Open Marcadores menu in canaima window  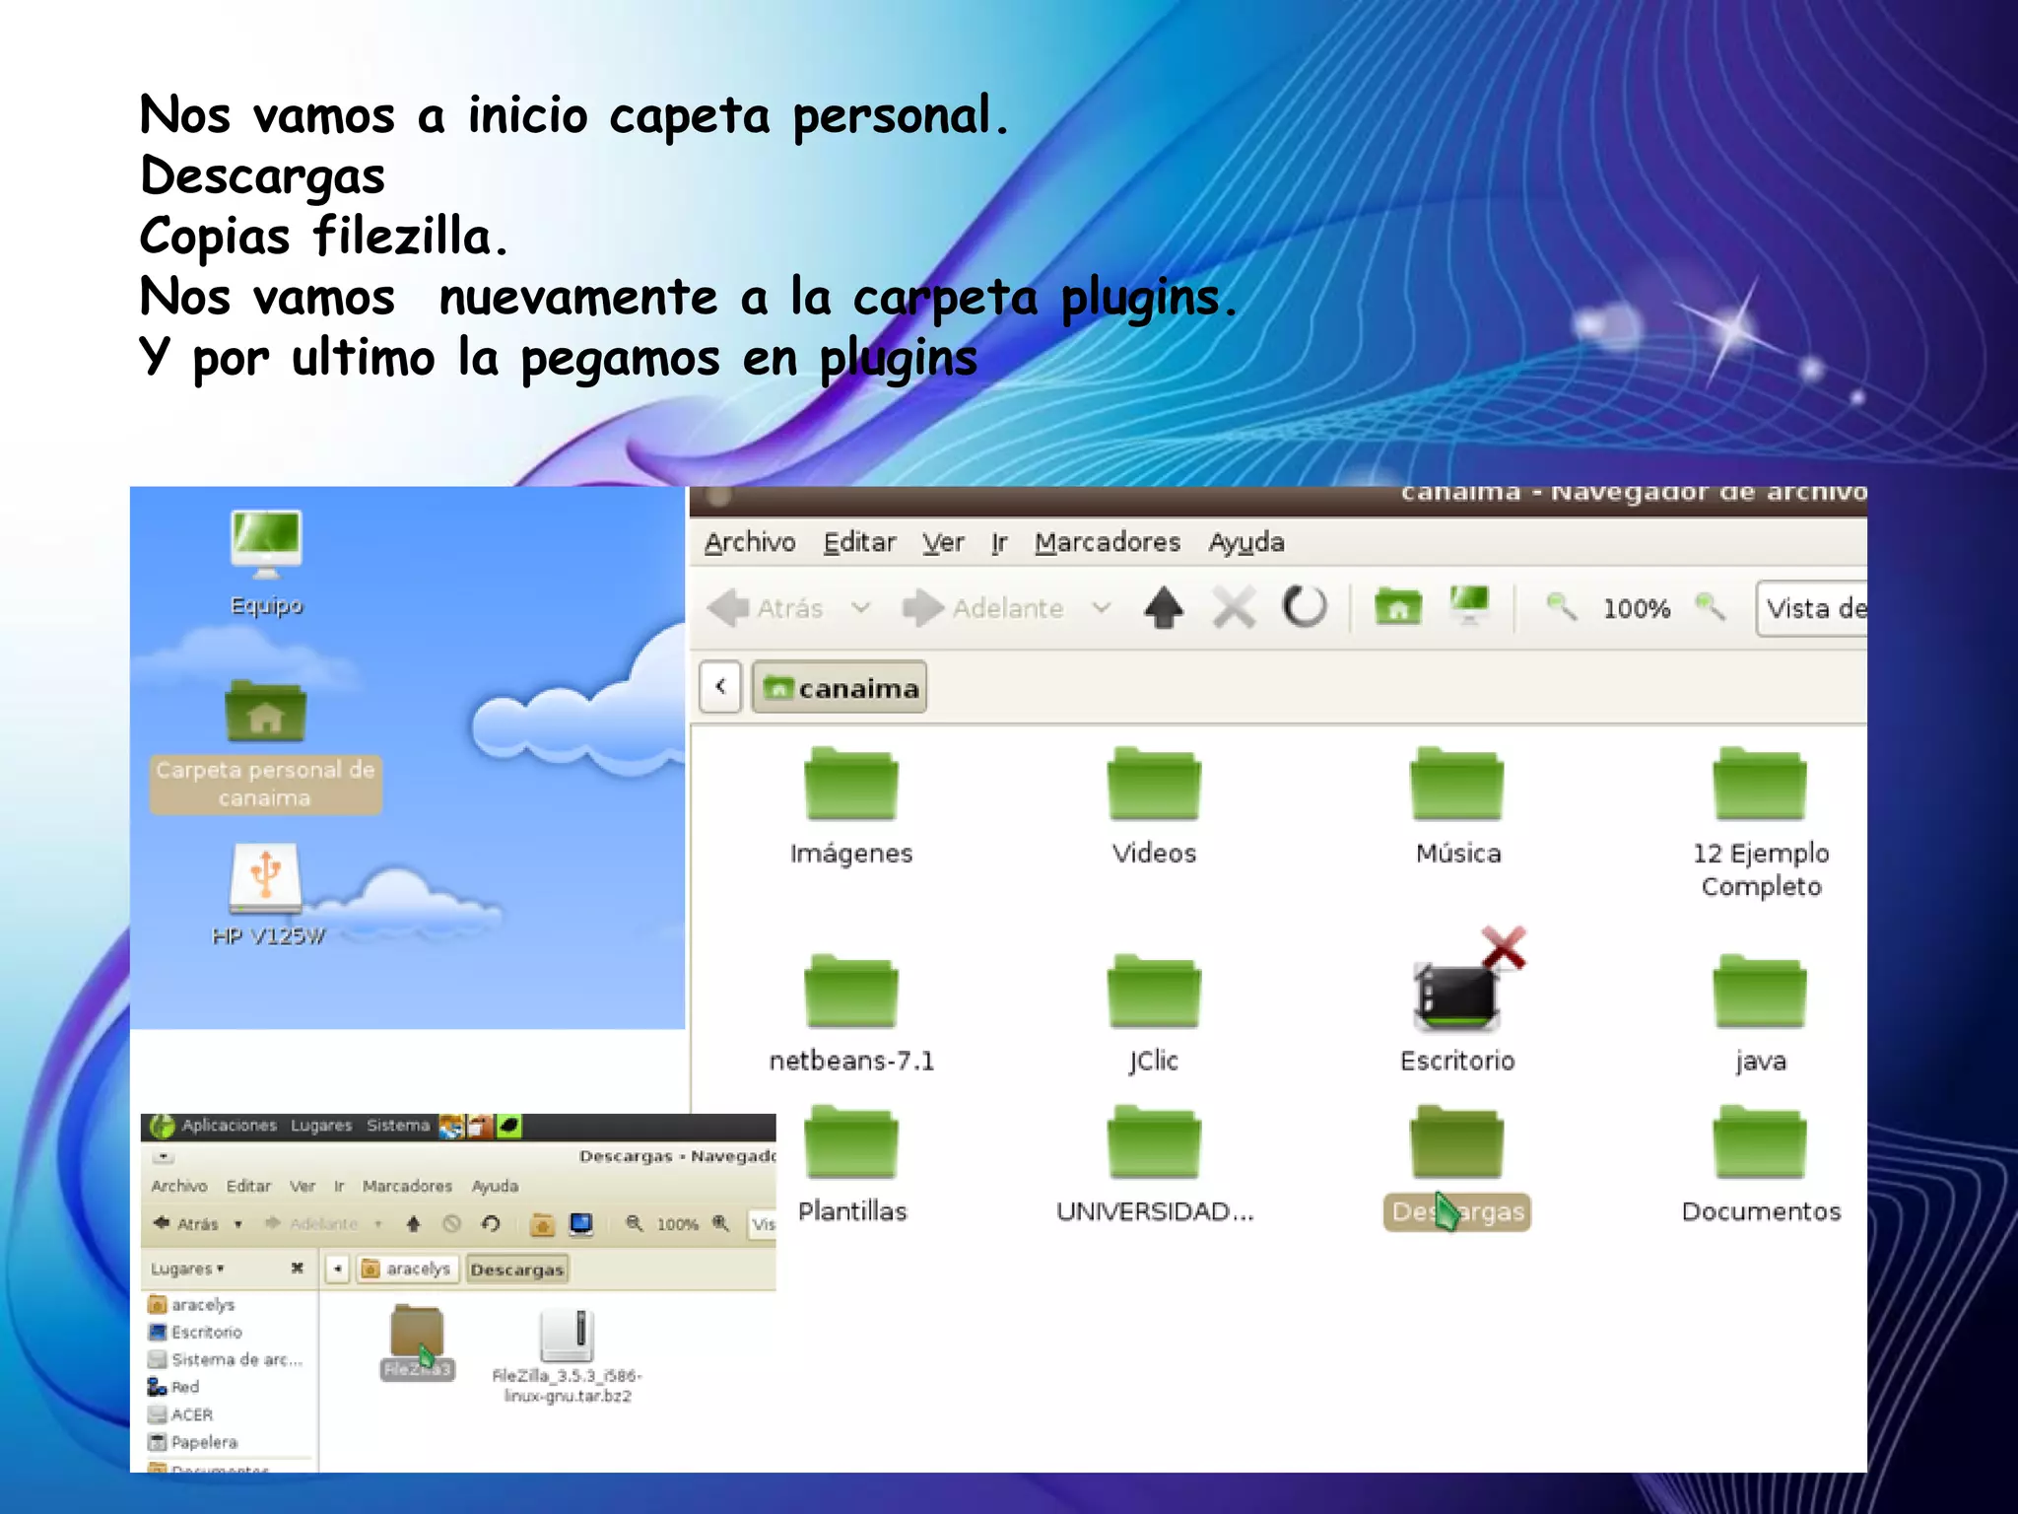coord(1108,542)
